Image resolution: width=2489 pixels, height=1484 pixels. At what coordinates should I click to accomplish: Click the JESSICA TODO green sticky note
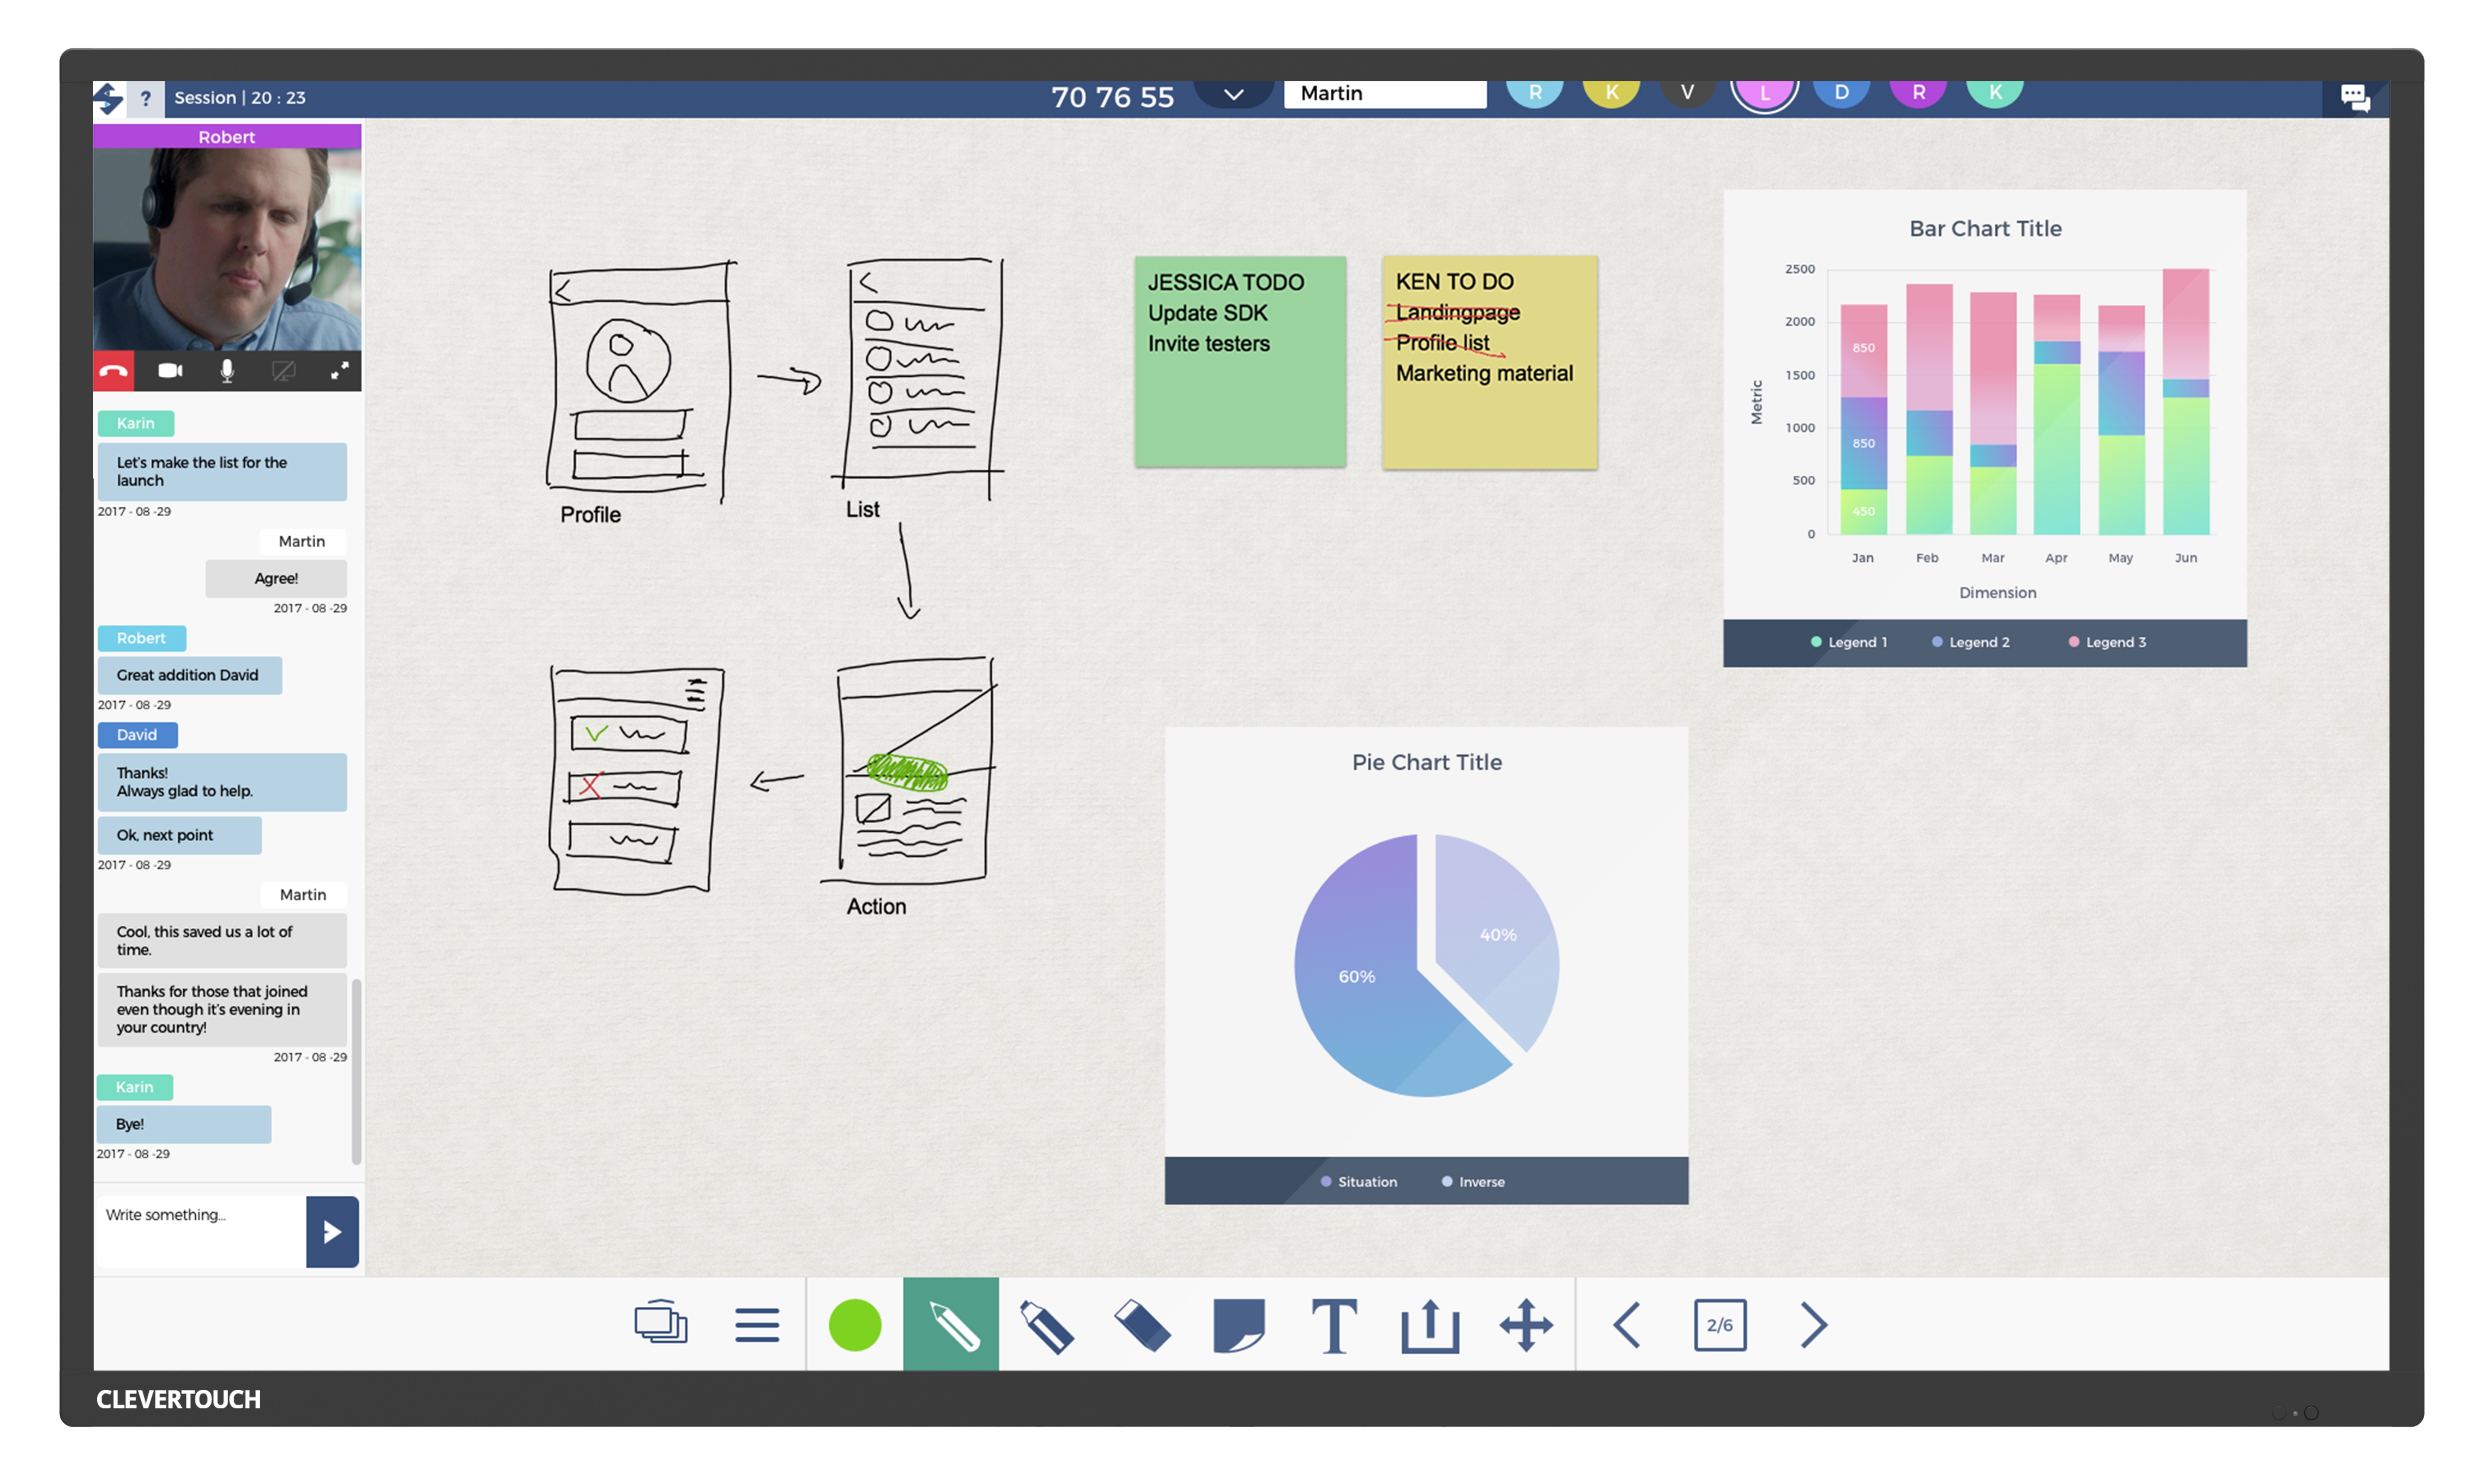[1240, 362]
